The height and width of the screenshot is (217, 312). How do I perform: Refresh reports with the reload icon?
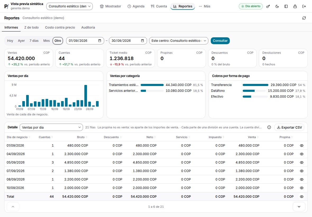pyautogui.click(x=304, y=18)
